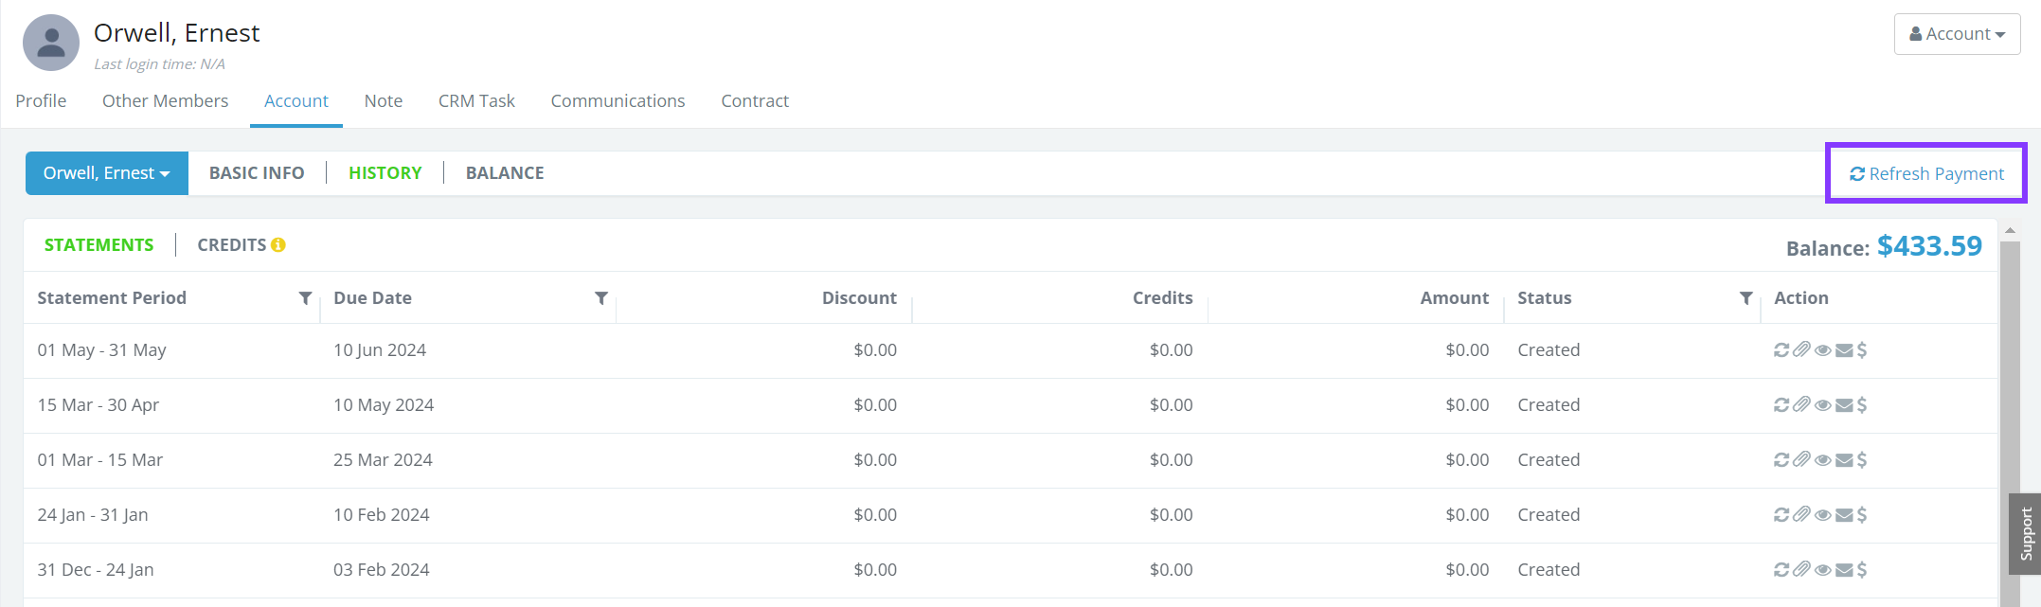2041x607 pixels.
Task: Click refresh icon for 01 May - 31 May statement
Action: [1781, 350]
